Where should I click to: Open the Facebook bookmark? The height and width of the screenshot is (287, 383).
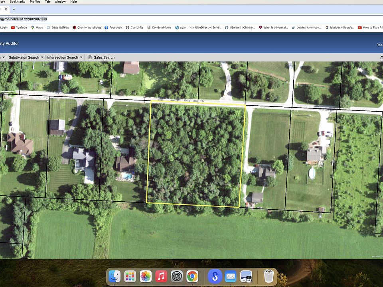(x=113, y=28)
